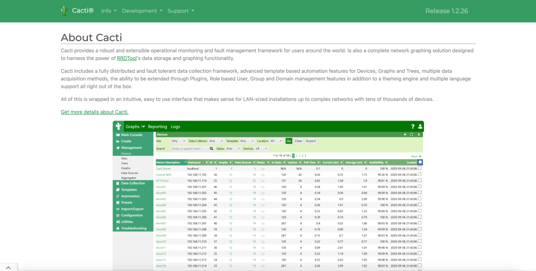Open the Logs tab
The image size is (536, 271).
(175, 127)
